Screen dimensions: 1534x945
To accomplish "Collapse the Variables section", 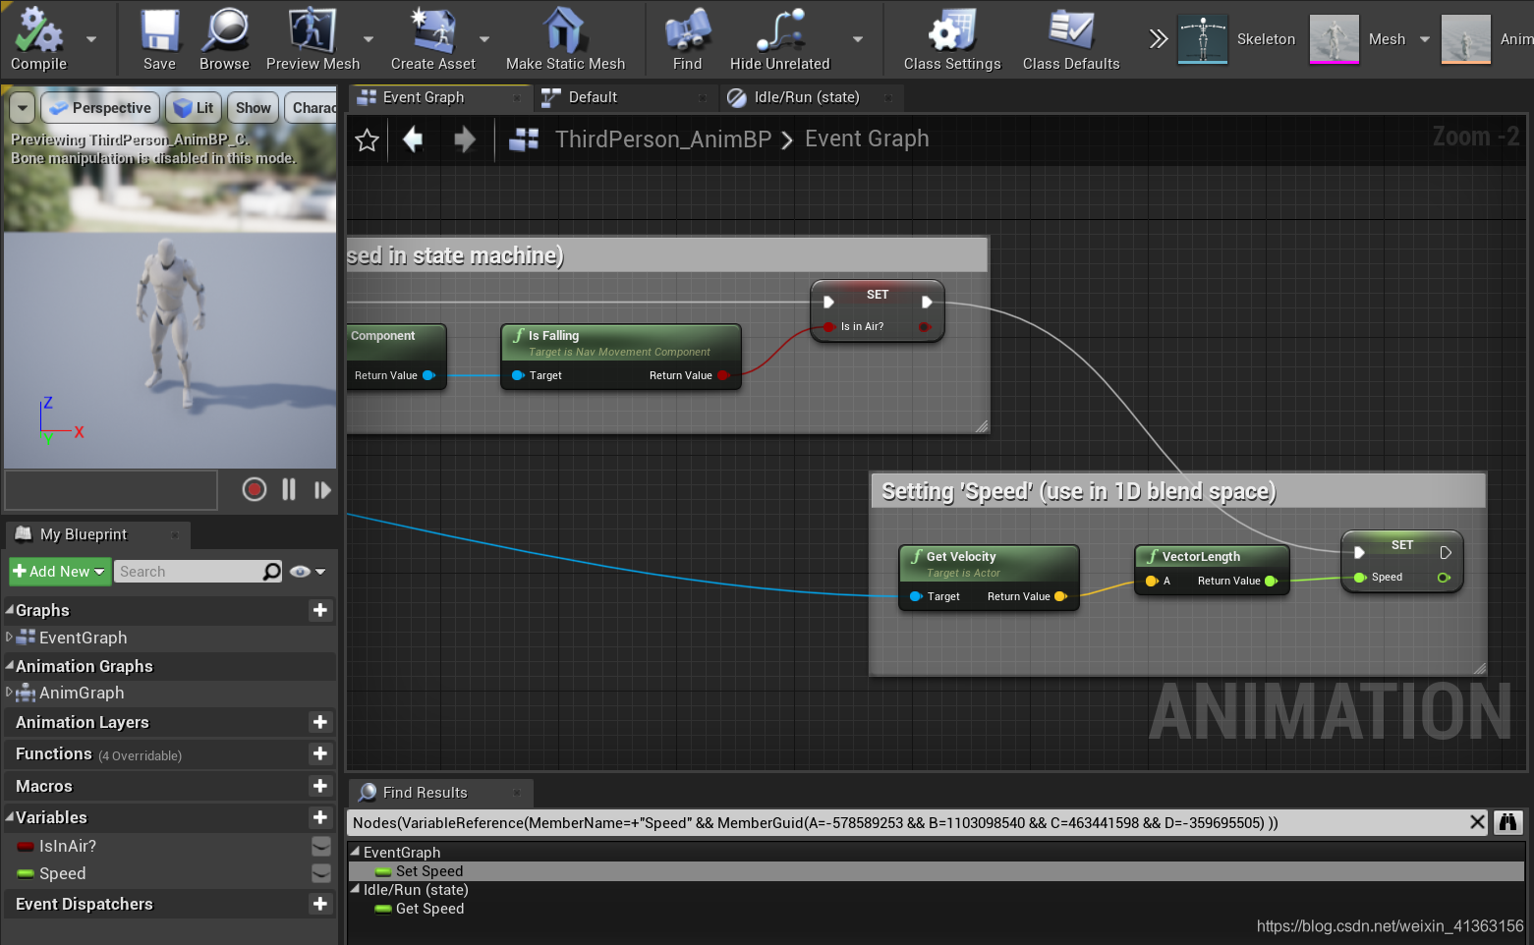I will point(10,817).
